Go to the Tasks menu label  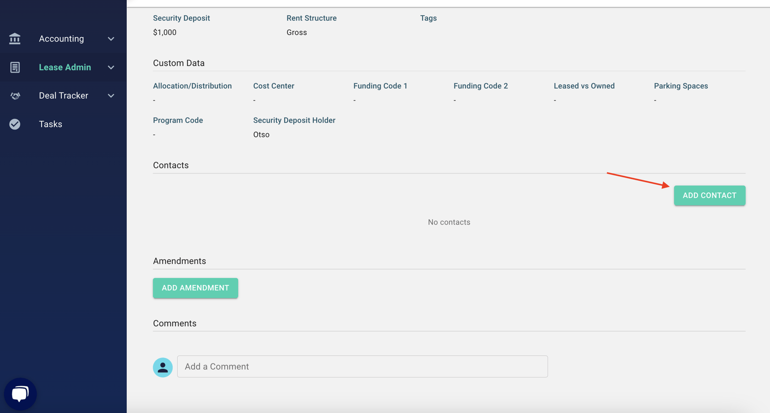(x=51, y=124)
